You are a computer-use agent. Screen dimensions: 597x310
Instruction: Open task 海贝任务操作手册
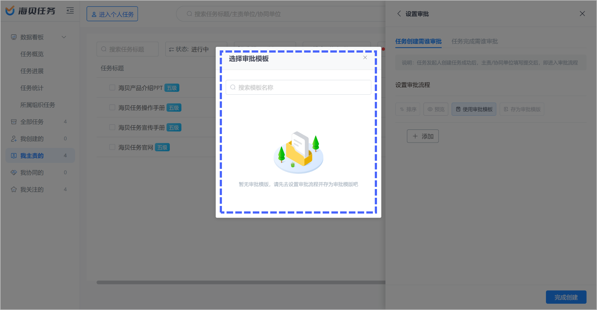[141, 108]
